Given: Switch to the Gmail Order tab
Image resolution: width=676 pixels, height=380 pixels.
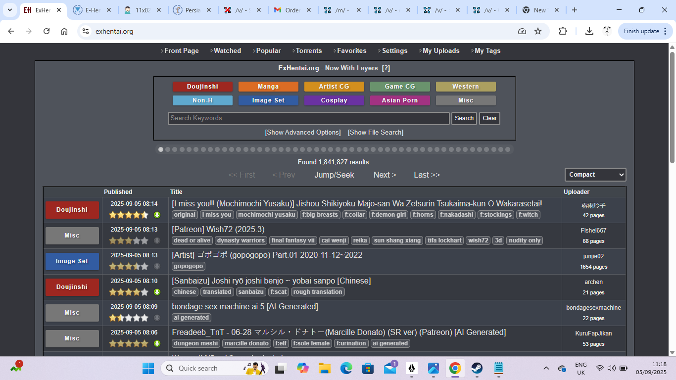Looking at the screenshot, I should click(x=292, y=10).
